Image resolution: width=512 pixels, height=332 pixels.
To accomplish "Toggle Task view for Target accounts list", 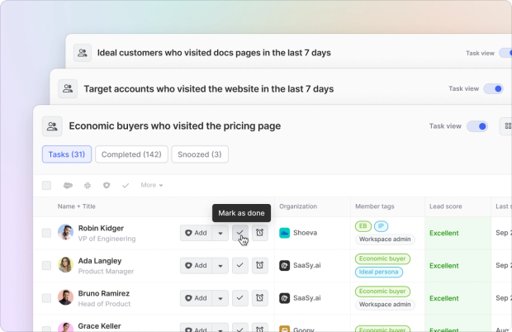I will (494, 88).
